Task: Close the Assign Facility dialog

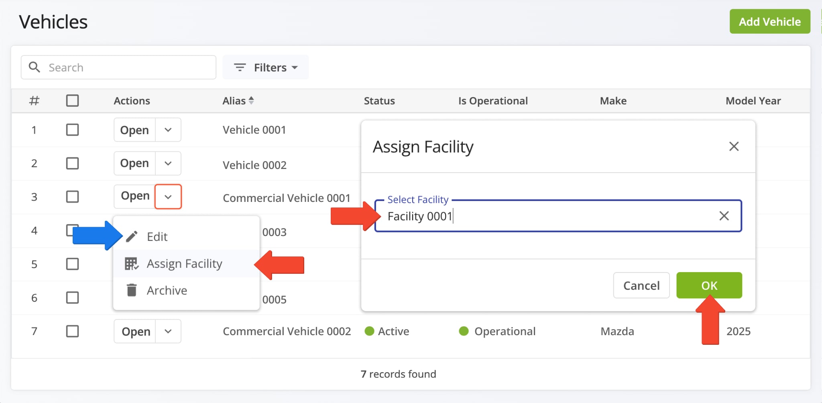Action: point(734,147)
